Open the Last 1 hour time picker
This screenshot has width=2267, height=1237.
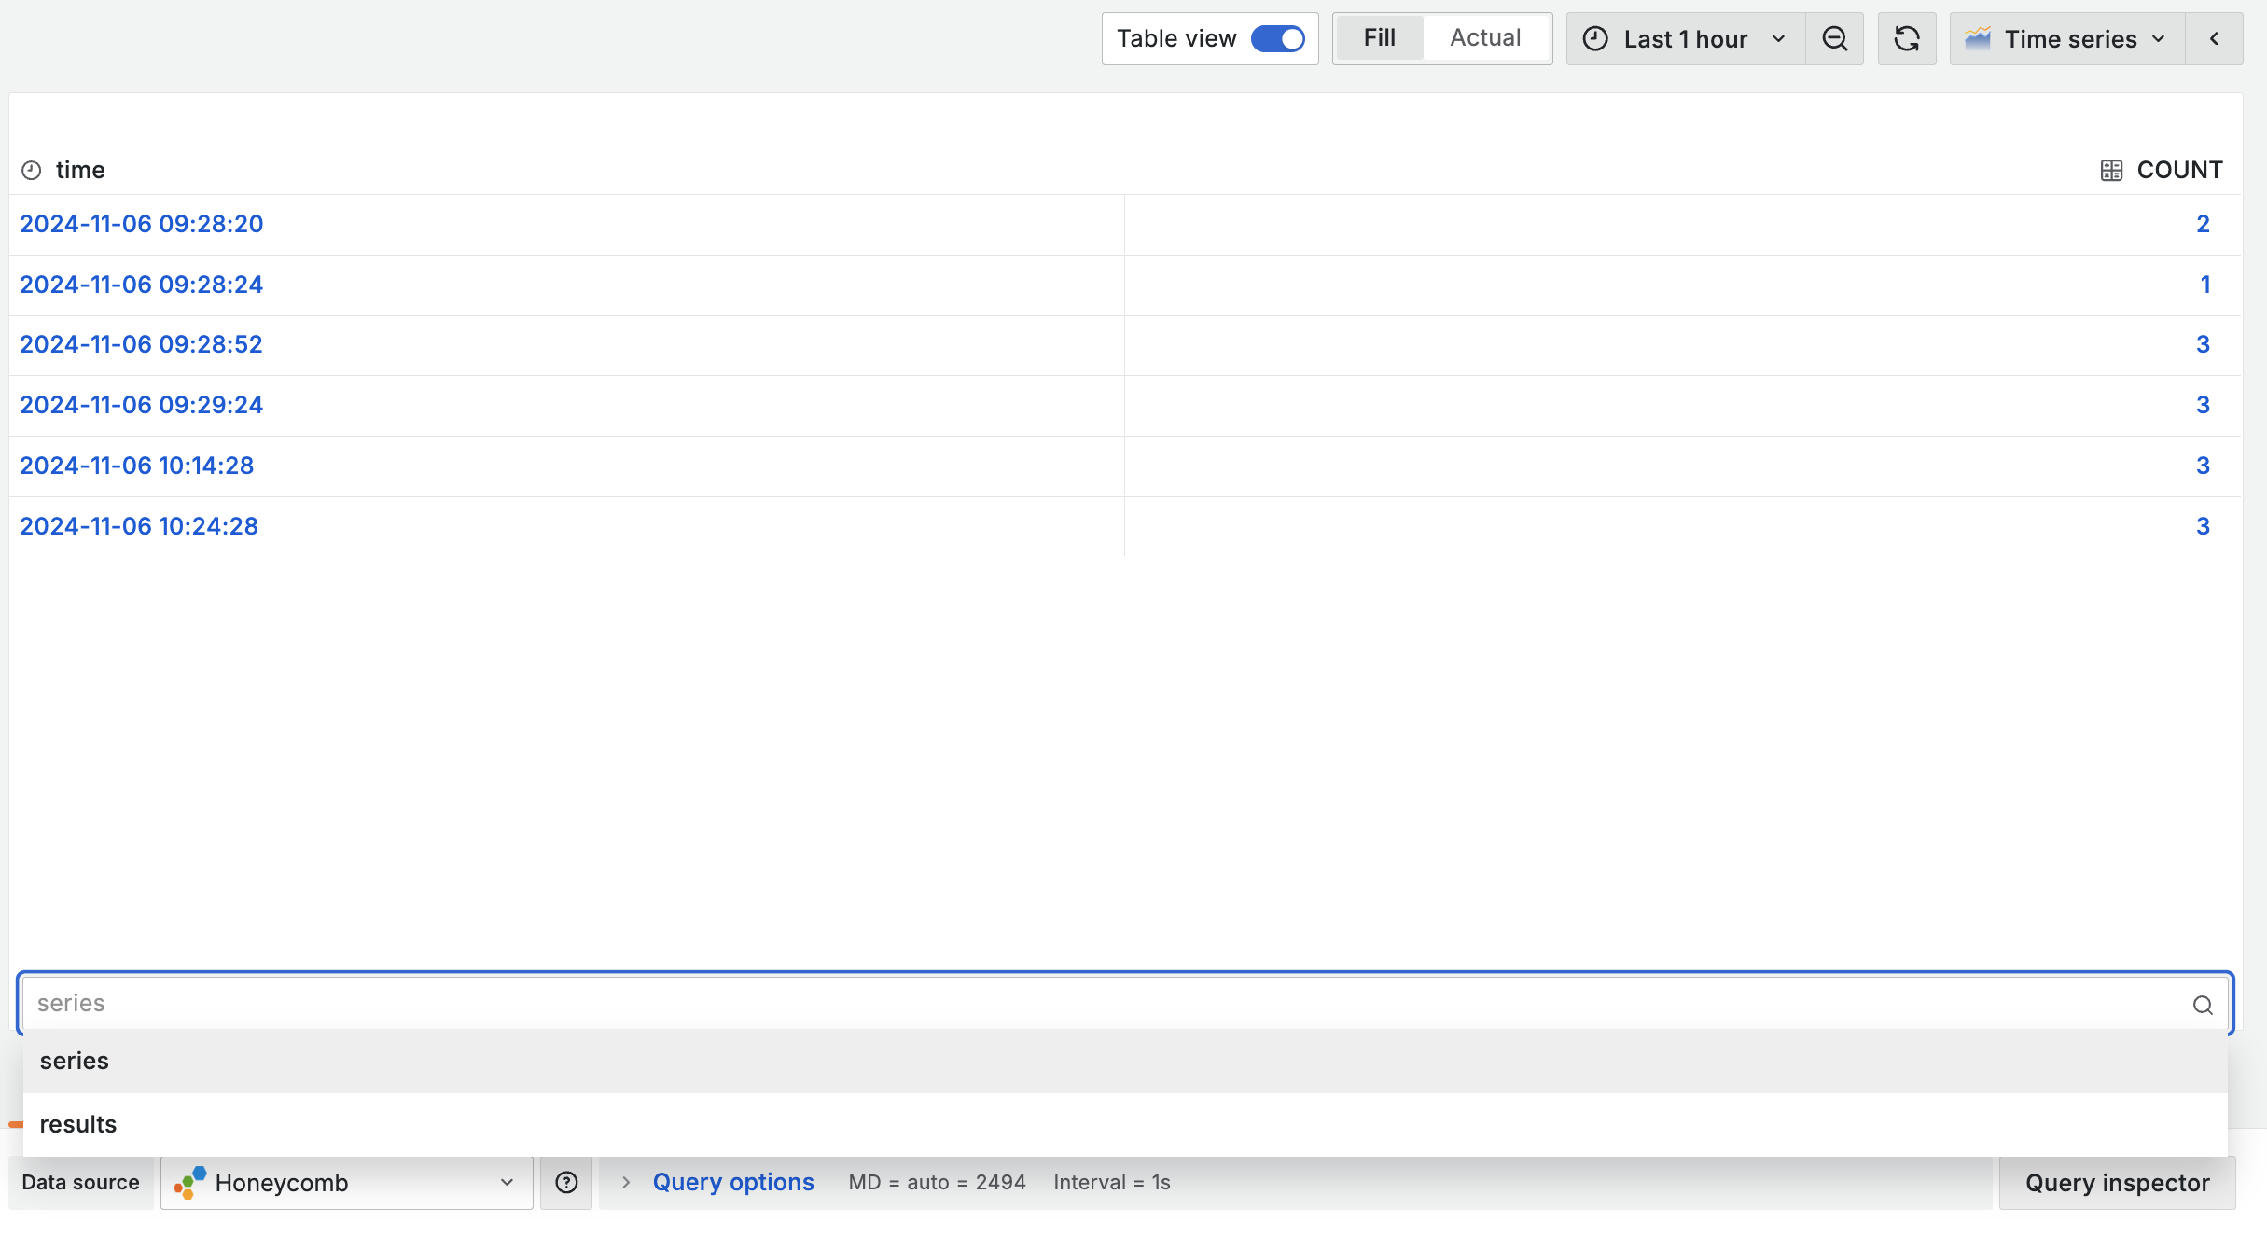[x=1685, y=39]
